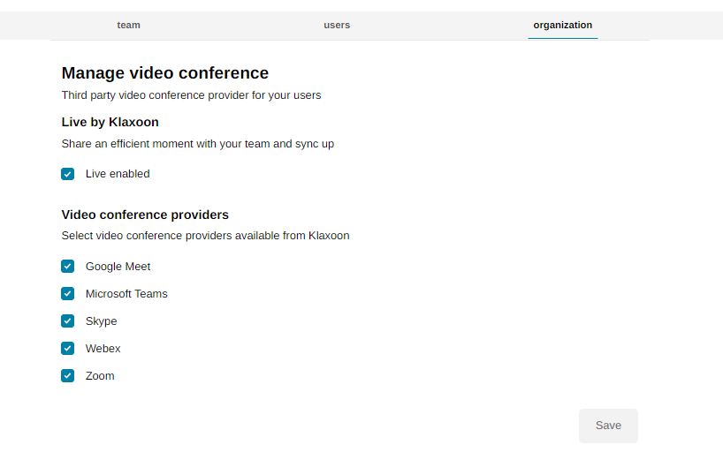Screen dimensions: 723x460
Task: Select the organization tab
Action: (x=562, y=25)
